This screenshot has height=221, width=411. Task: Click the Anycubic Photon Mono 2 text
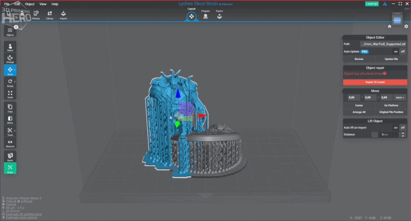pos(24,198)
